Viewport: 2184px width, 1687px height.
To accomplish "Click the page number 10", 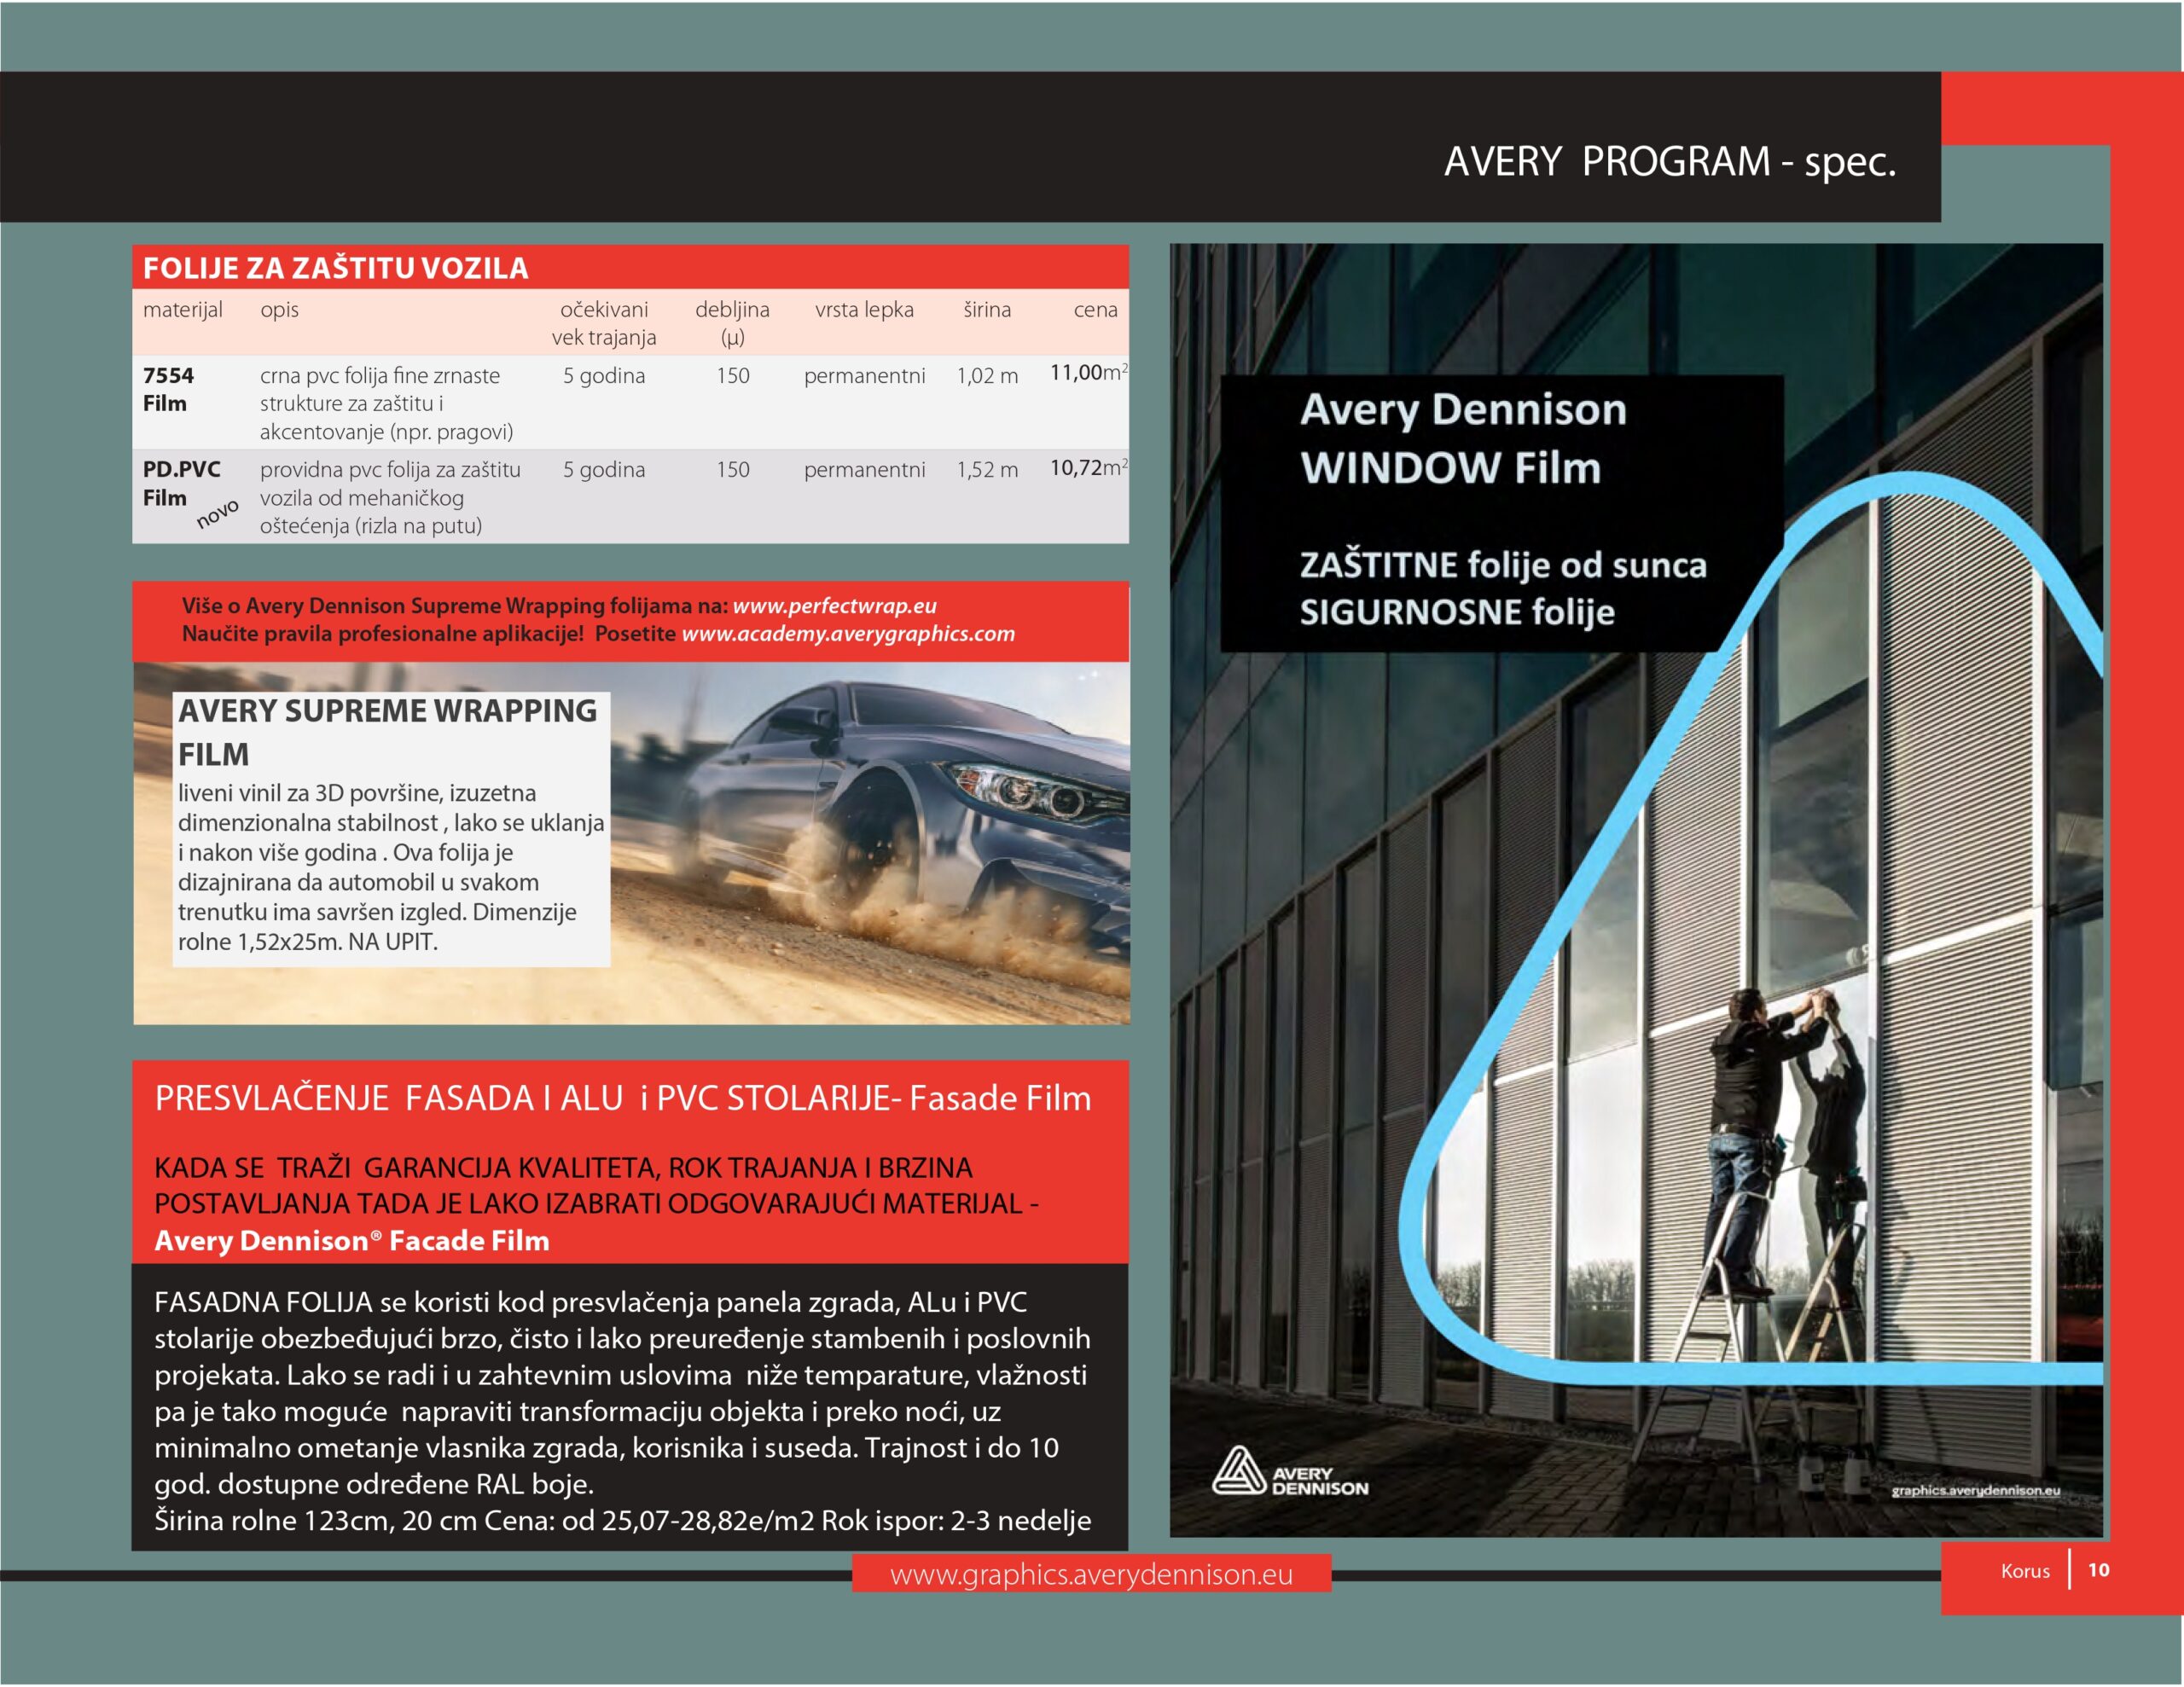I will tap(2098, 1570).
